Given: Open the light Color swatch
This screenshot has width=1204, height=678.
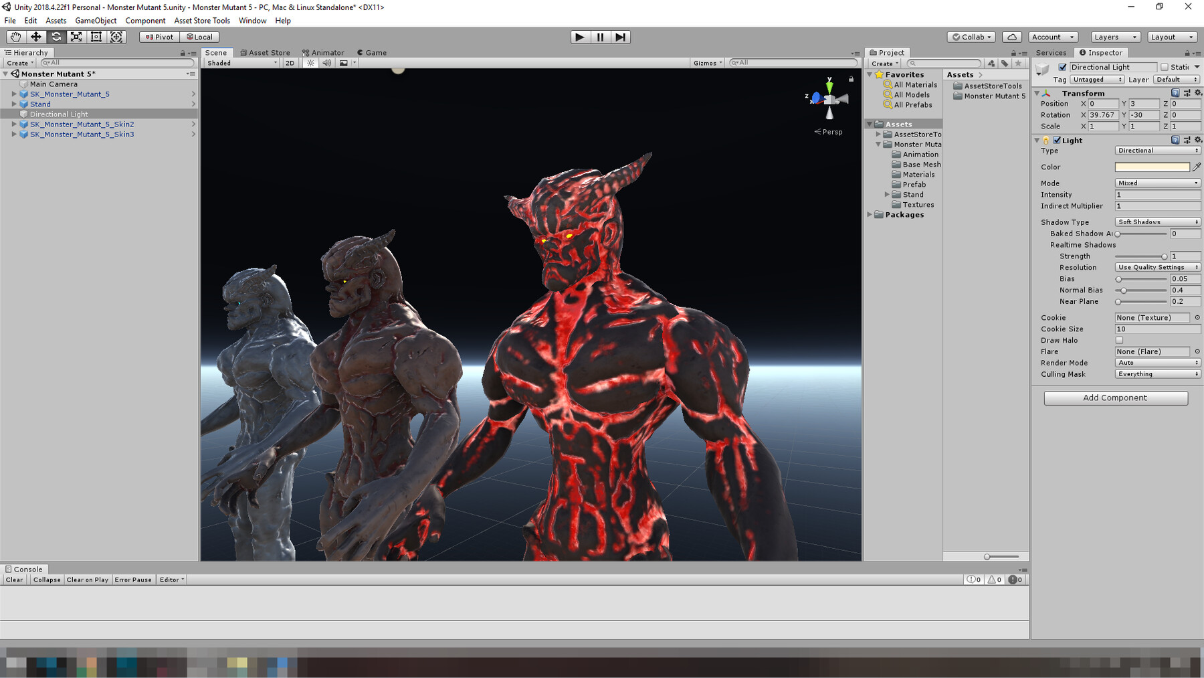Looking at the screenshot, I should [1152, 167].
